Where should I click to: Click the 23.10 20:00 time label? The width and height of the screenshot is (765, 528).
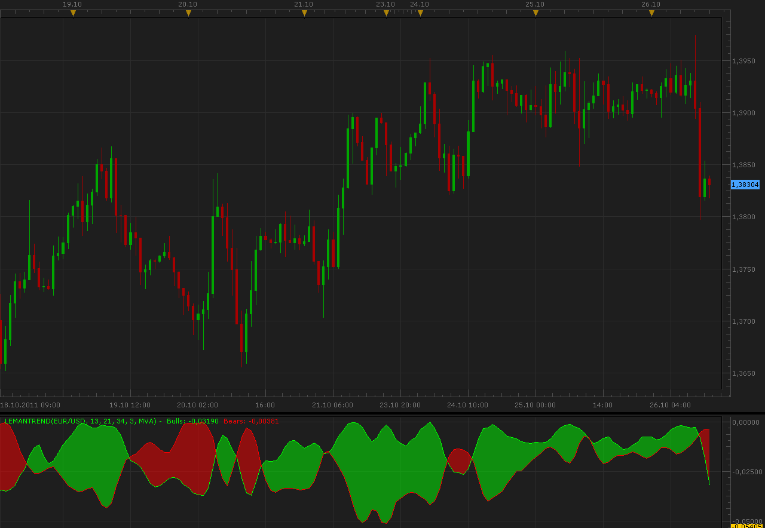tap(400, 405)
